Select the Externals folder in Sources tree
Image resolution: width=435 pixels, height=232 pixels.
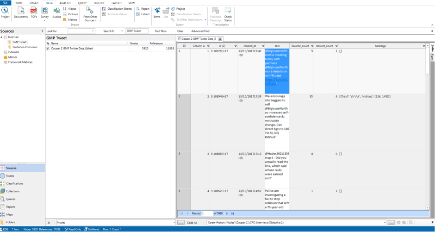point(13,52)
